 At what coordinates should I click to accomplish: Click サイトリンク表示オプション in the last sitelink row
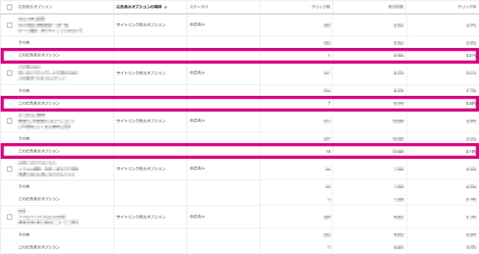pyautogui.click(x=141, y=217)
